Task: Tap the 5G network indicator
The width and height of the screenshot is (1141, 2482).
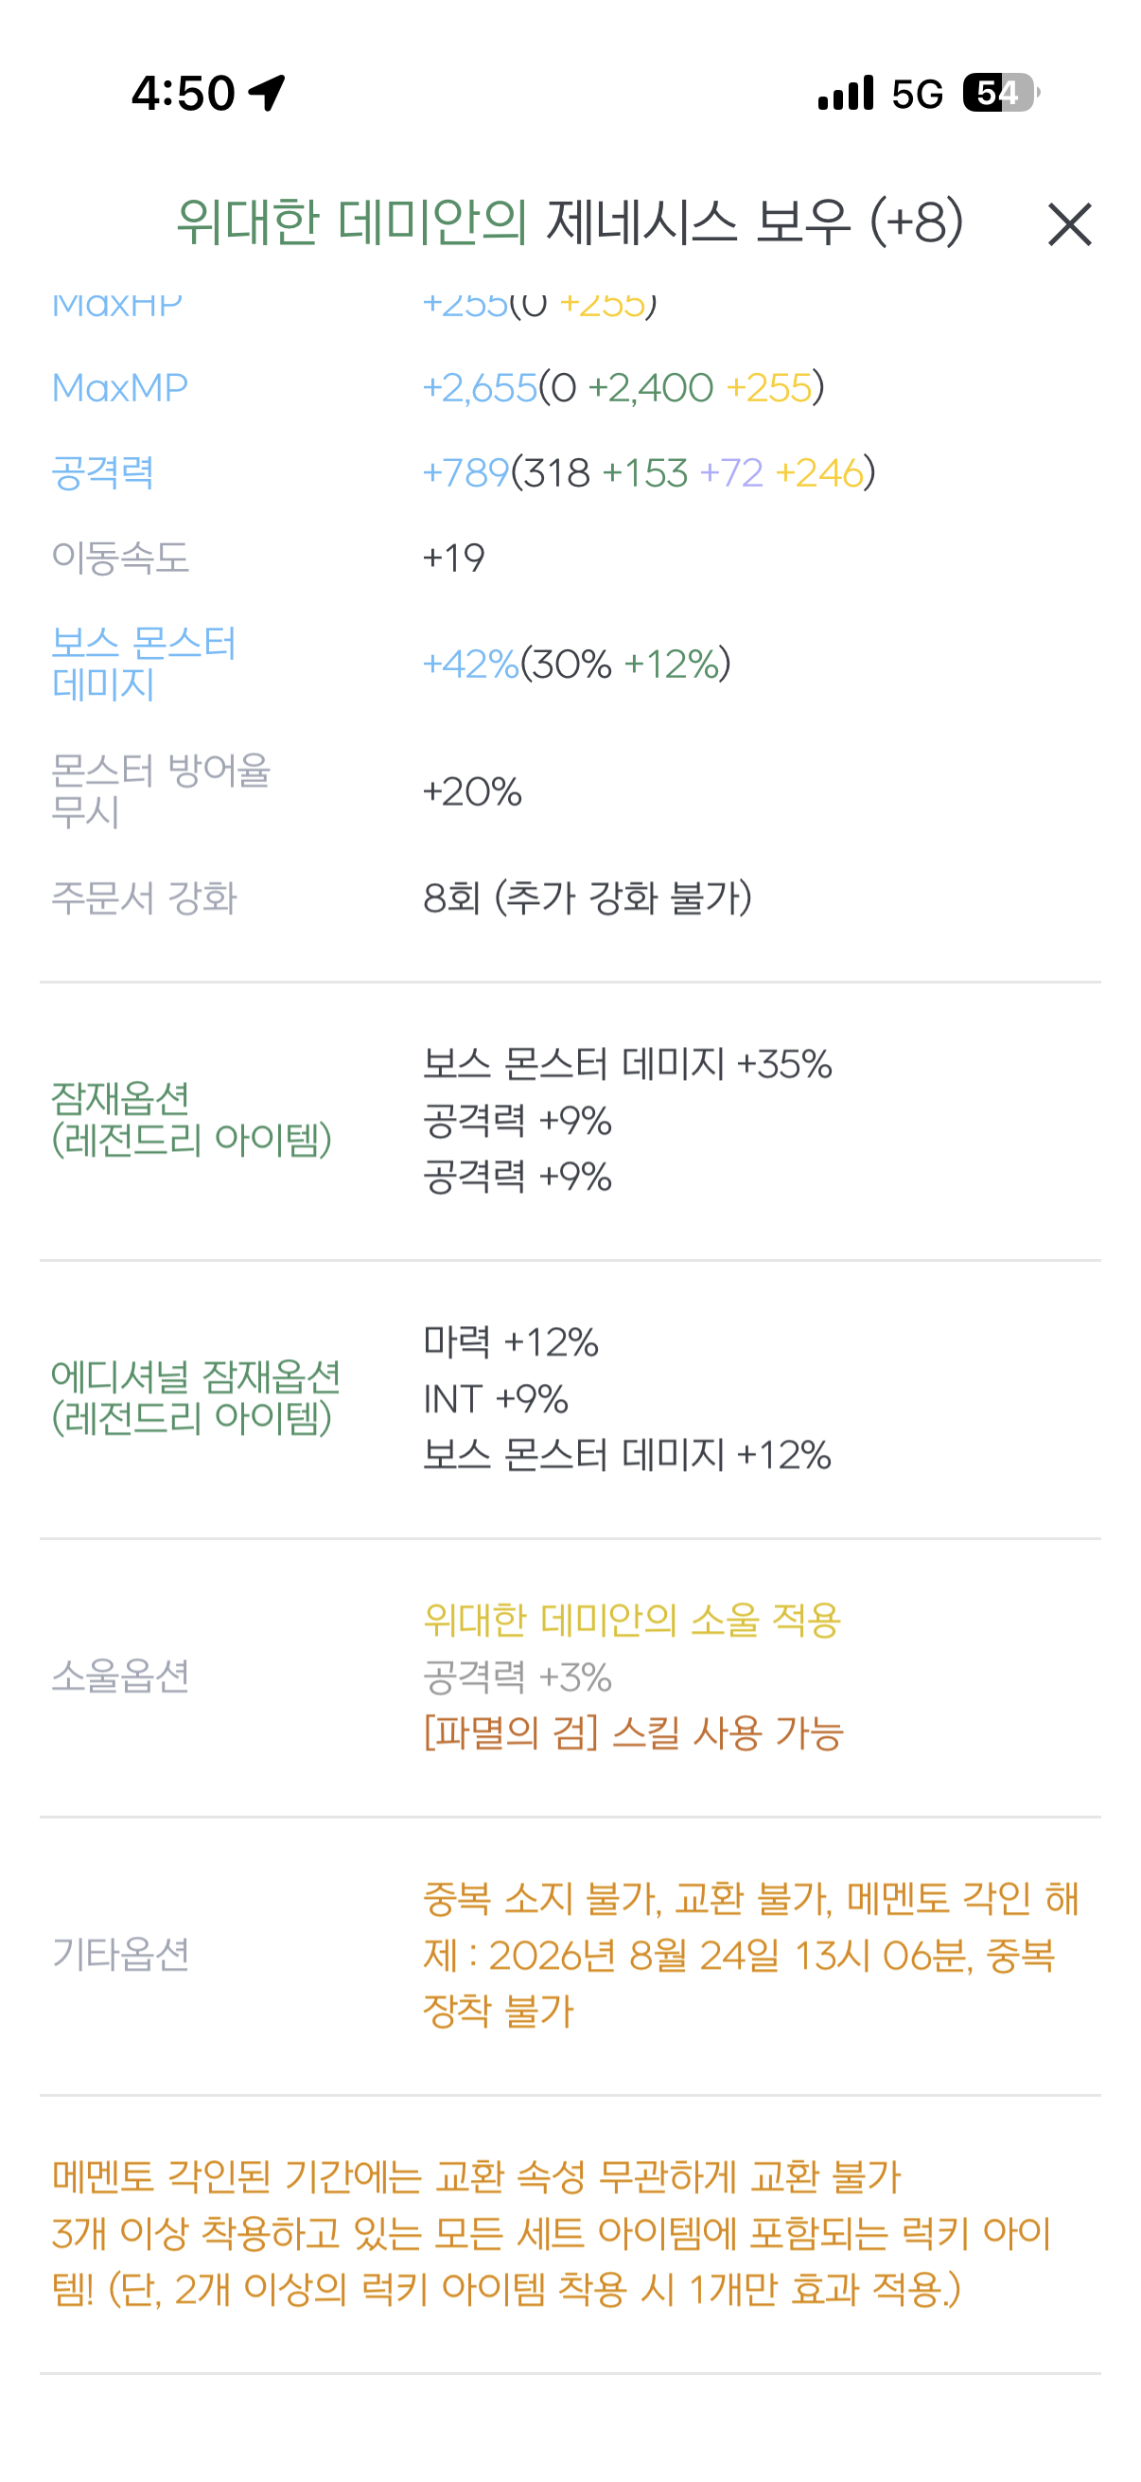Action: [917, 94]
